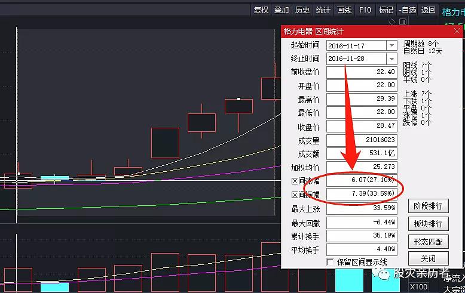Open the 起始时间 date dropdown
This screenshot has width=465, height=293.
[391, 45]
